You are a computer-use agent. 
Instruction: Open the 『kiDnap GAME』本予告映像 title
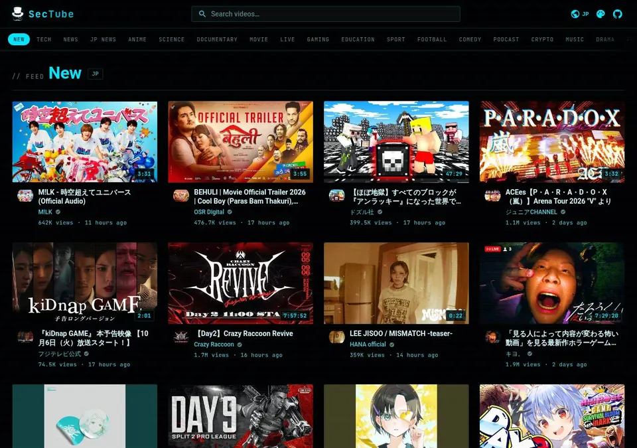tap(94, 338)
